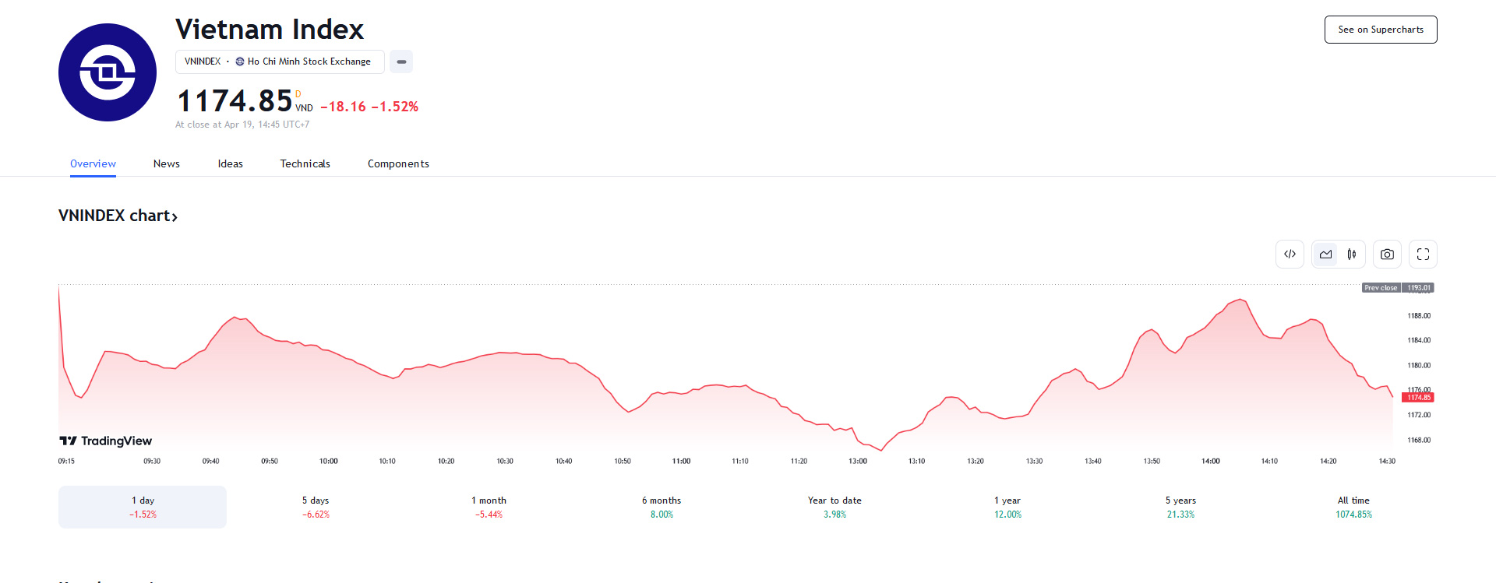Screen dimensions: 1496x583
Task: Click the Prev close 1193.01 label
Action: 1398,288
